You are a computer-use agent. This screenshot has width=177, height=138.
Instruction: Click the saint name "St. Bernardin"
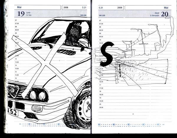pyautogui.click(x=155, y=16)
